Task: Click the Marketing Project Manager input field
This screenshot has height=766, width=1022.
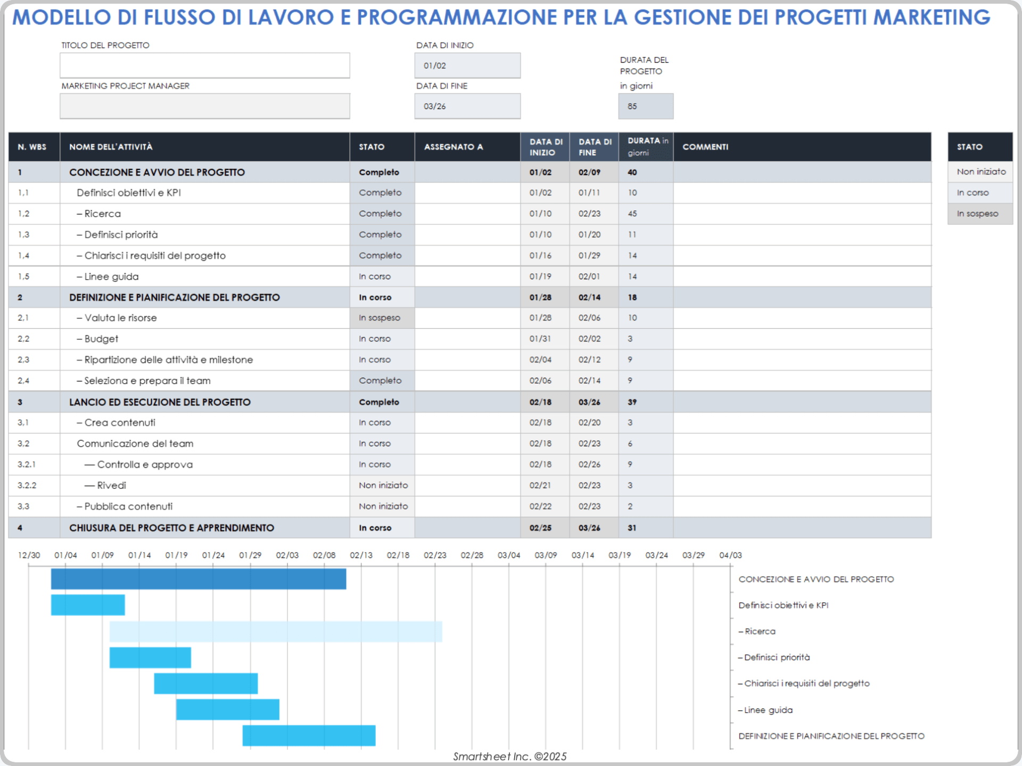Action: 205,106
